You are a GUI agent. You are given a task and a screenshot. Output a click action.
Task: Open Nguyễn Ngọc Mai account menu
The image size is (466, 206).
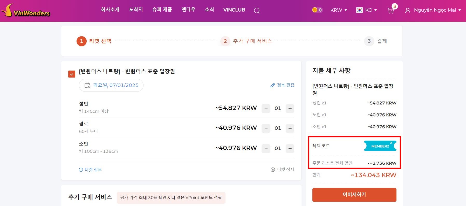pyautogui.click(x=433, y=10)
